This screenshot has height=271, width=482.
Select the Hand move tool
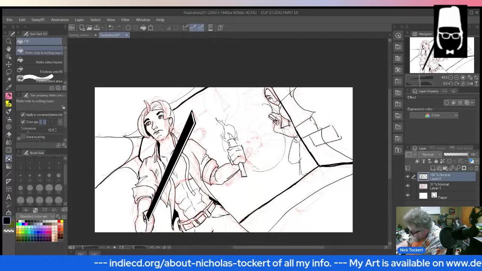coord(9,49)
